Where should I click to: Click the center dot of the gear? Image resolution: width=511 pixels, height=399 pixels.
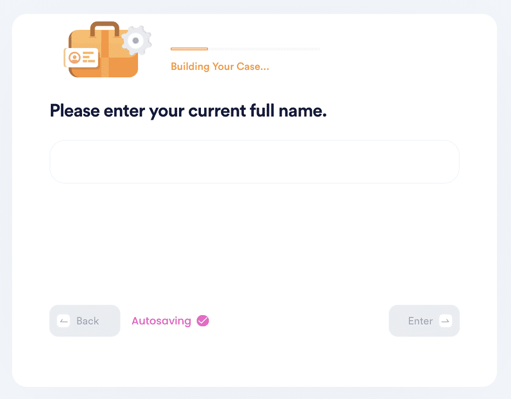point(136,41)
